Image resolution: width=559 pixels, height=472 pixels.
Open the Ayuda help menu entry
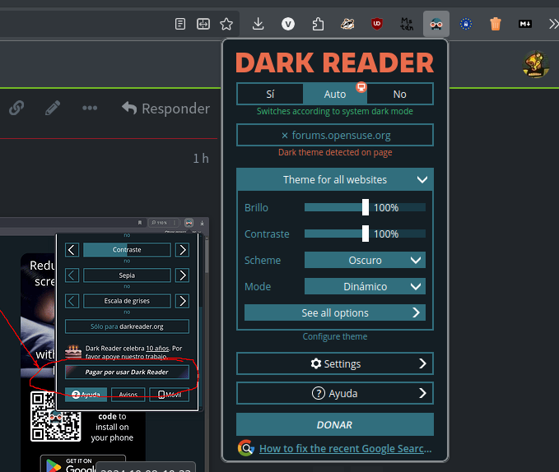334,393
